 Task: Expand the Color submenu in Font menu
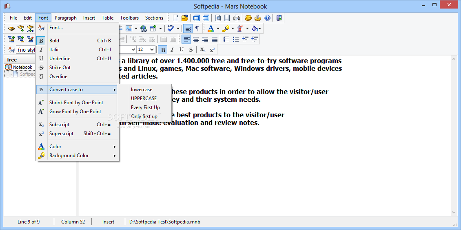coord(77,147)
